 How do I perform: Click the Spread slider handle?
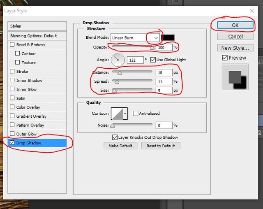coord(117,82)
